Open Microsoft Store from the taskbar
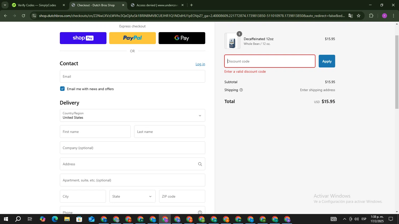 [x=79, y=219]
